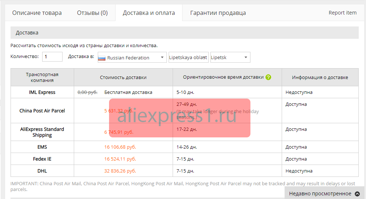Click the 14-26 дн. delivery time

click(187, 147)
